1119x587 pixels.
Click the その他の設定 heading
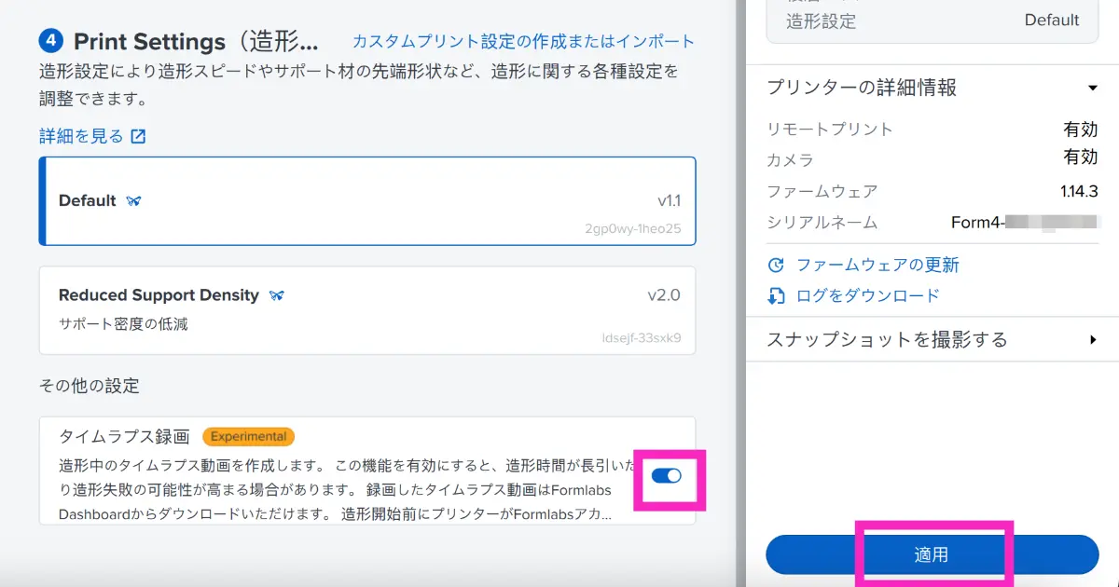[x=90, y=386]
